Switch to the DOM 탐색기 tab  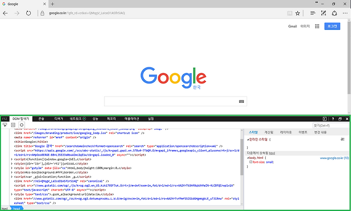(x=21, y=119)
